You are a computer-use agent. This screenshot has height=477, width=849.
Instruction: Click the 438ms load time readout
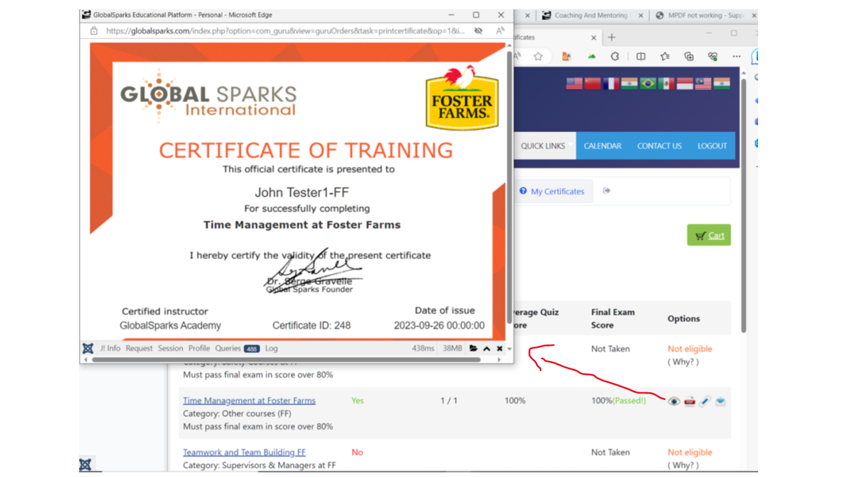tap(423, 348)
